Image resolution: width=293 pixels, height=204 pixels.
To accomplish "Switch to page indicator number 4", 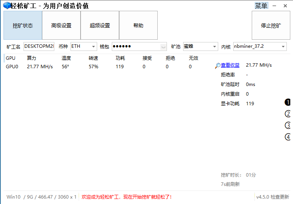I will 288,137.
